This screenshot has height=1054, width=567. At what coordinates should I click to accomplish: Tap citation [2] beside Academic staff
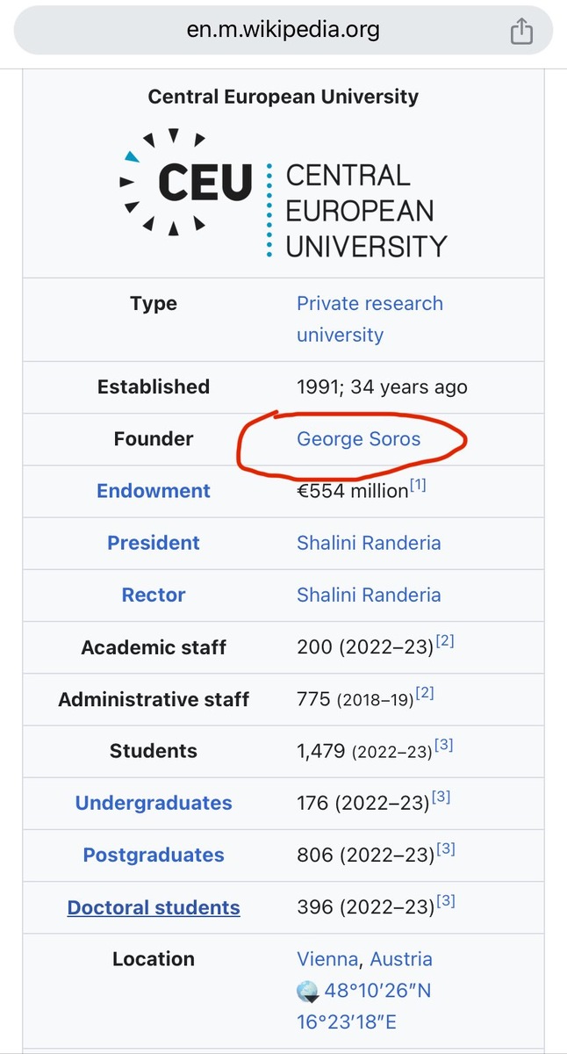point(445,641)
